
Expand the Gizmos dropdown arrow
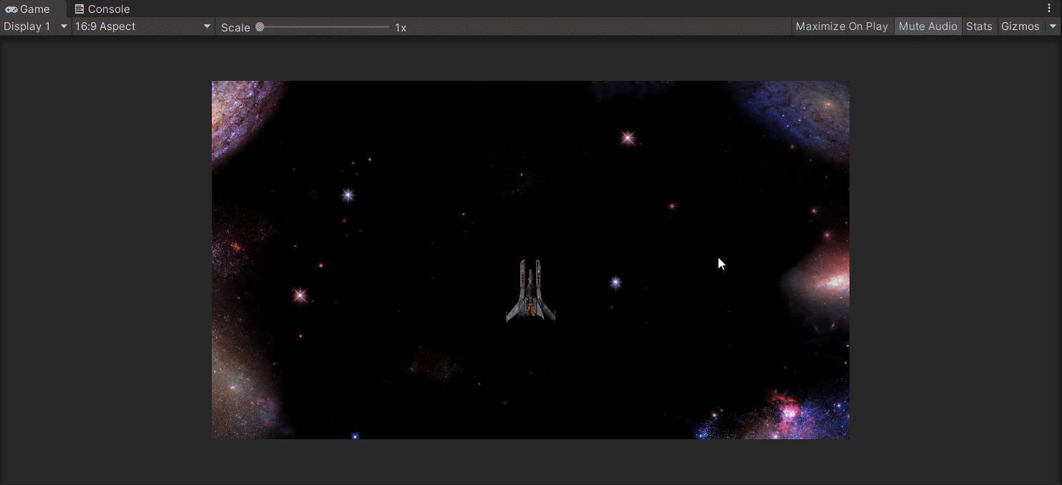pyautogui.click(x=1052, y=26)
